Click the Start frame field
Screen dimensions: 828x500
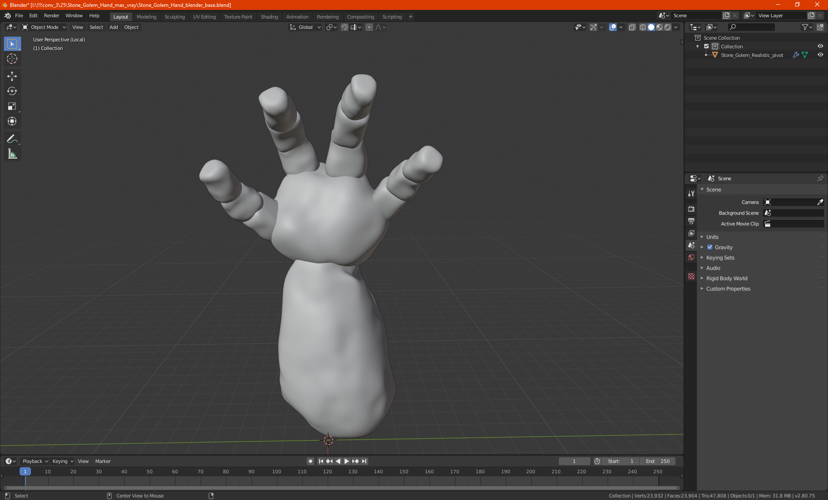pyautogui.click(x=621, y=461)
